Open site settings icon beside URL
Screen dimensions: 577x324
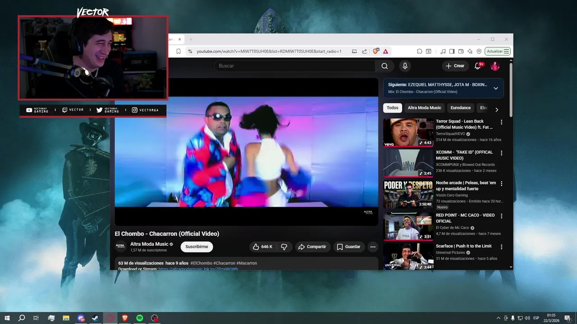pyautogui.click(x=190, y=51)
